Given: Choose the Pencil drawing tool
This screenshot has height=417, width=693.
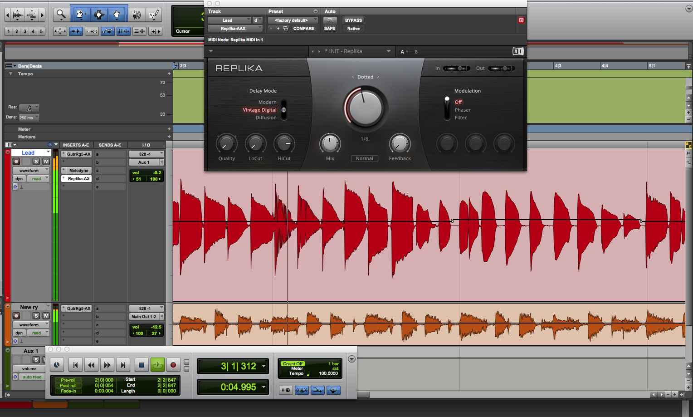Looking at the screenshot, I should pyautogui.click(x=153, y=15).
